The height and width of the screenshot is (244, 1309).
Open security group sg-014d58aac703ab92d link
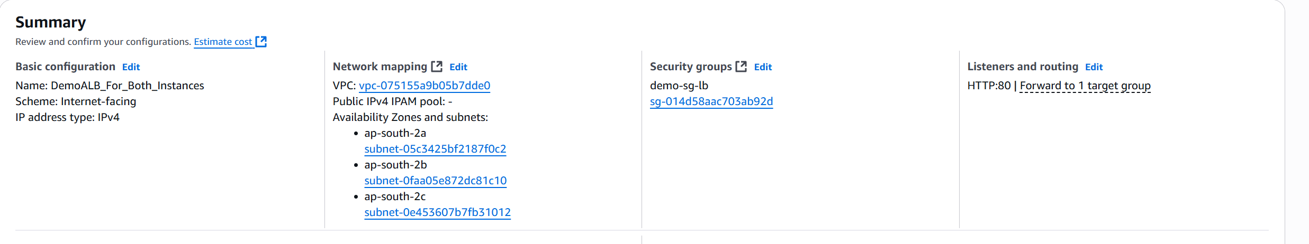pos(711,101)
